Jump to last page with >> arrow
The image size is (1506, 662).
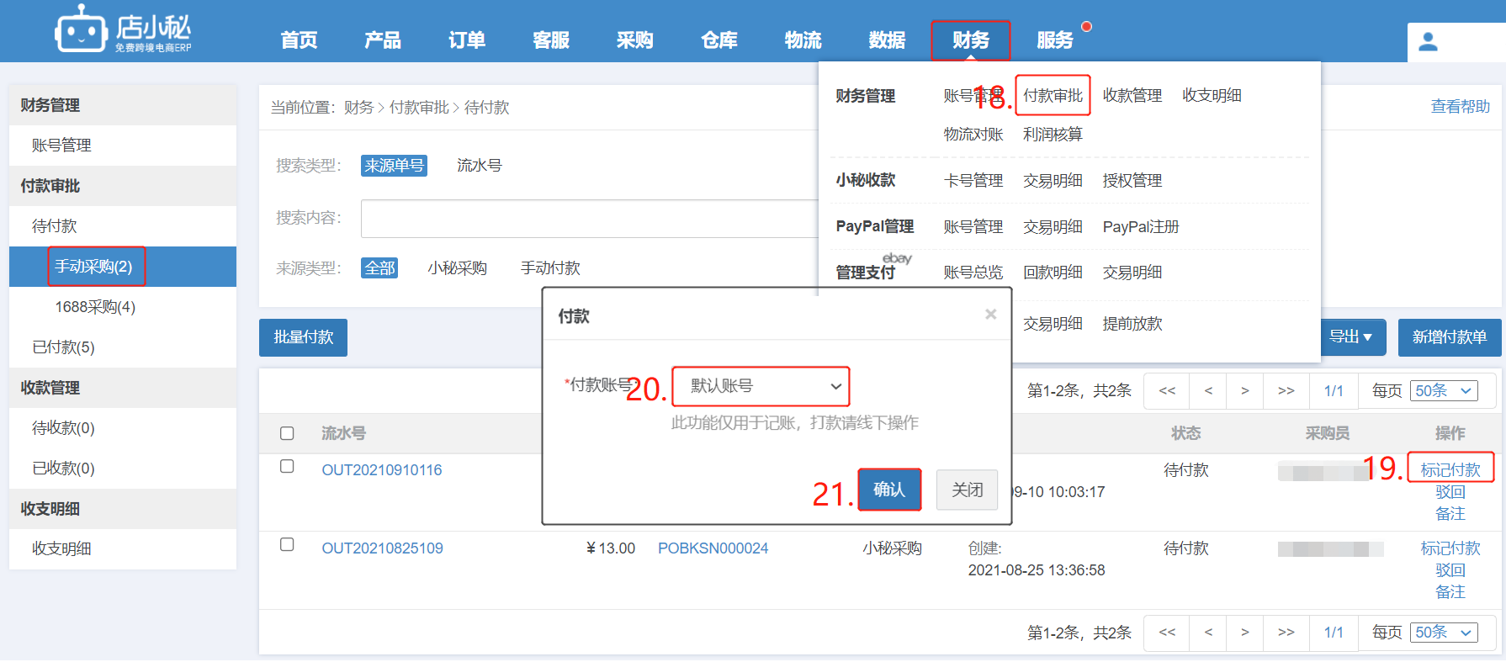point(1286,390)
